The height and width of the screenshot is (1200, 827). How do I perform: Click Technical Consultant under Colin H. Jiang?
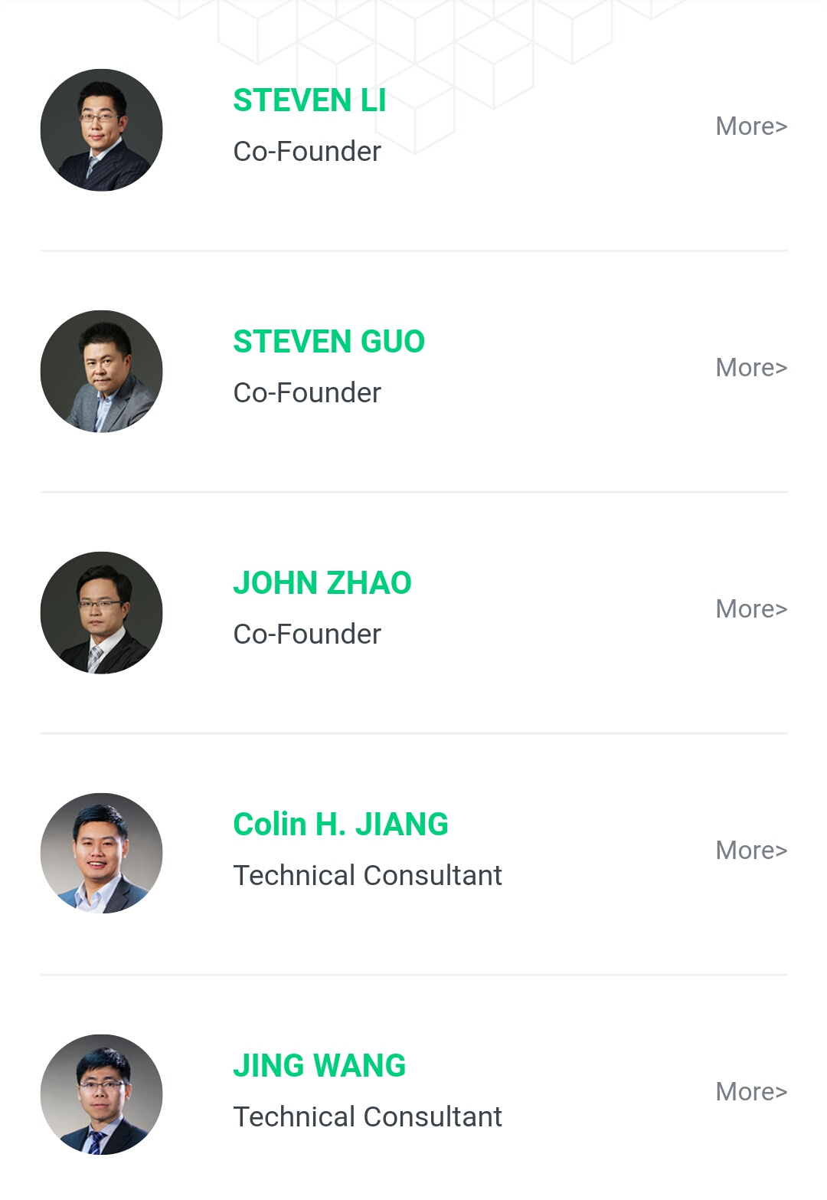(x=368, y=876)
